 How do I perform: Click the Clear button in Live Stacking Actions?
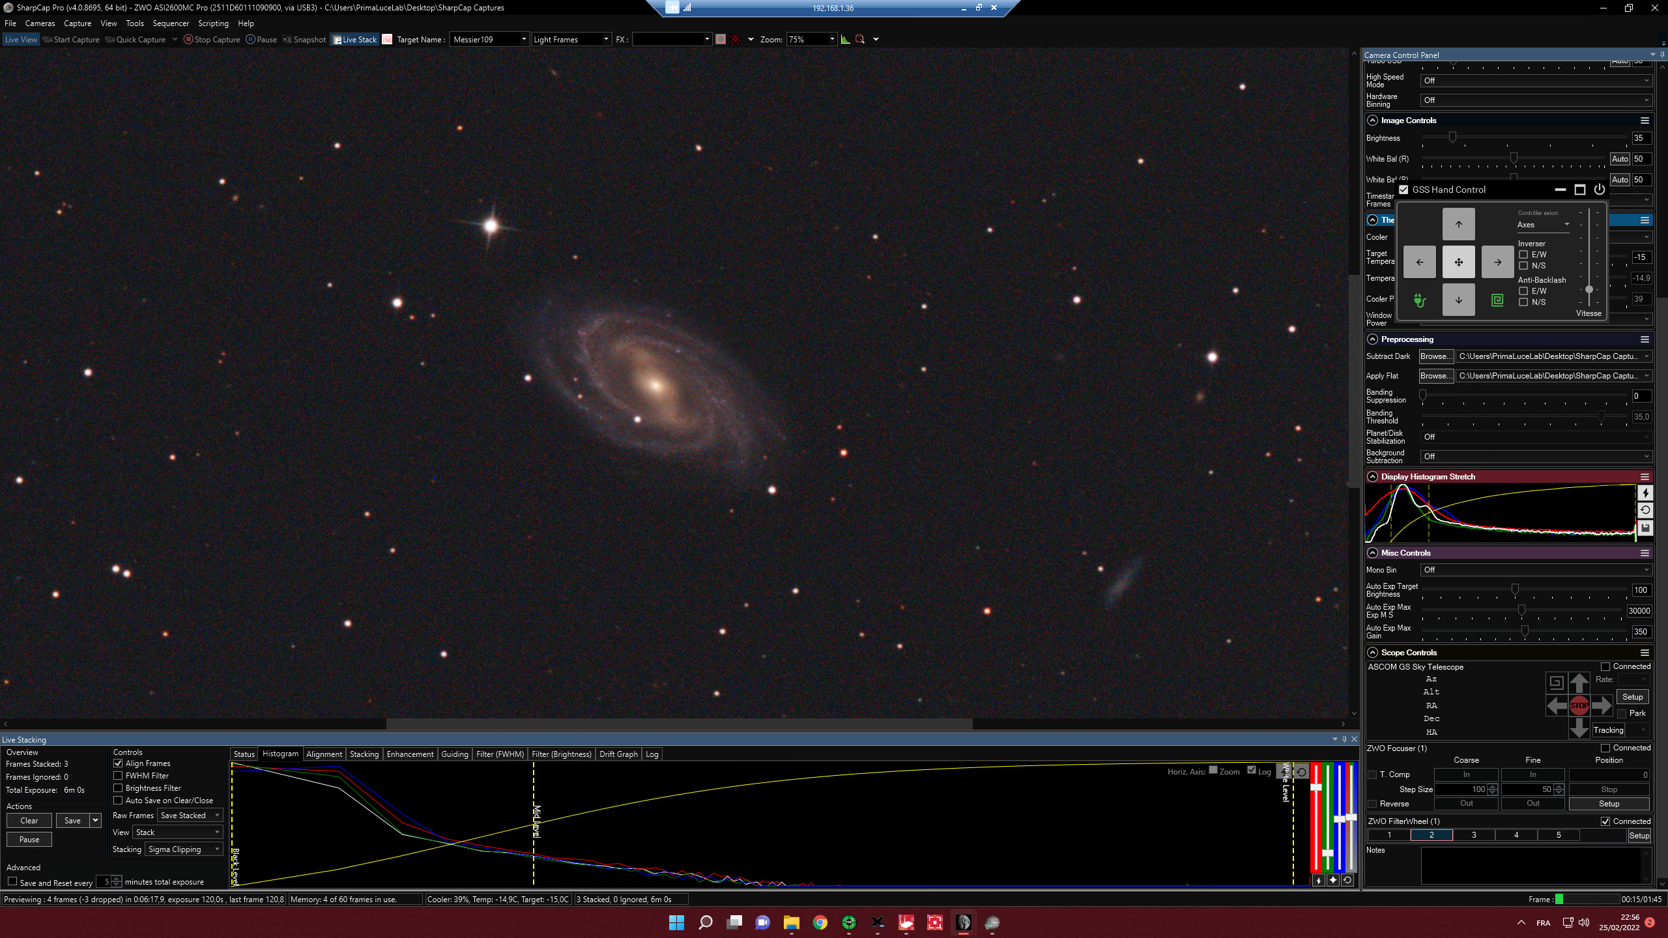coord(29,821)
